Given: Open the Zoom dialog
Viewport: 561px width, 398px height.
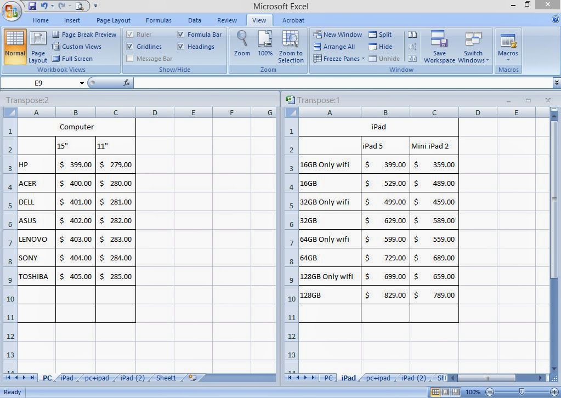Looking at the screenshot, I should click(242, 43).
